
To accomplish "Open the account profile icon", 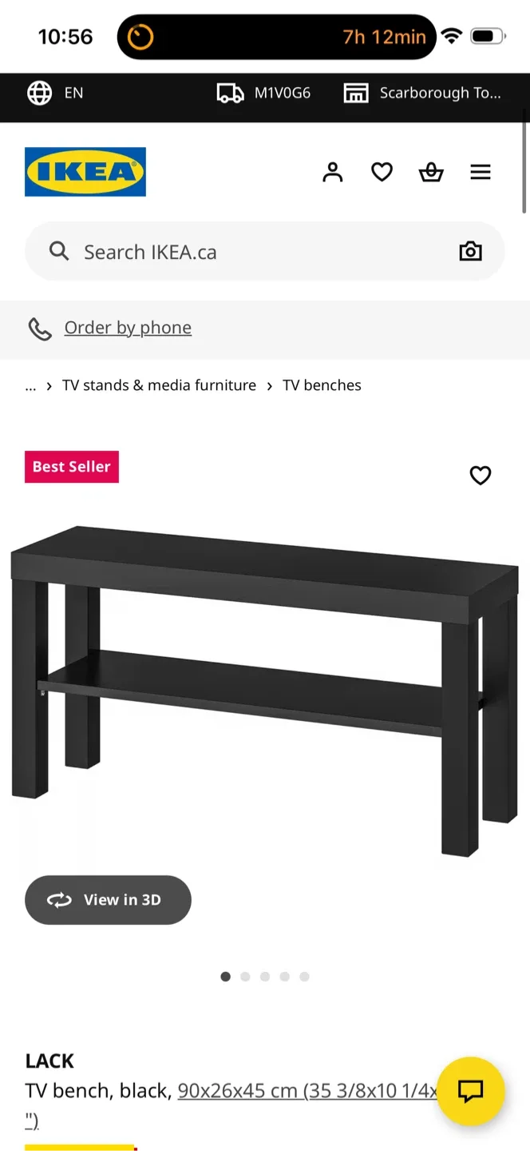I will pyautogui.click(x=333, y=172).
